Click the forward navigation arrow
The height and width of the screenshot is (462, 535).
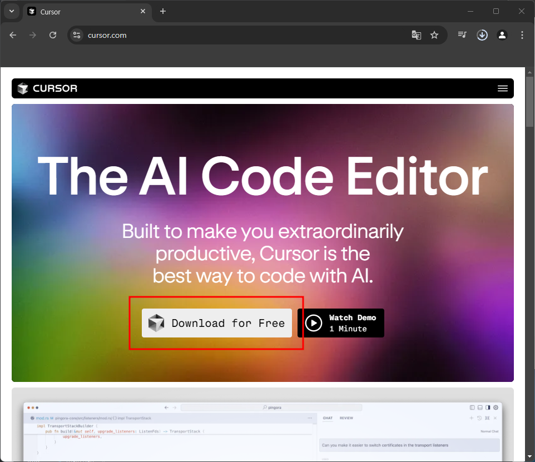pyautogui.click(x=33, y=35)
